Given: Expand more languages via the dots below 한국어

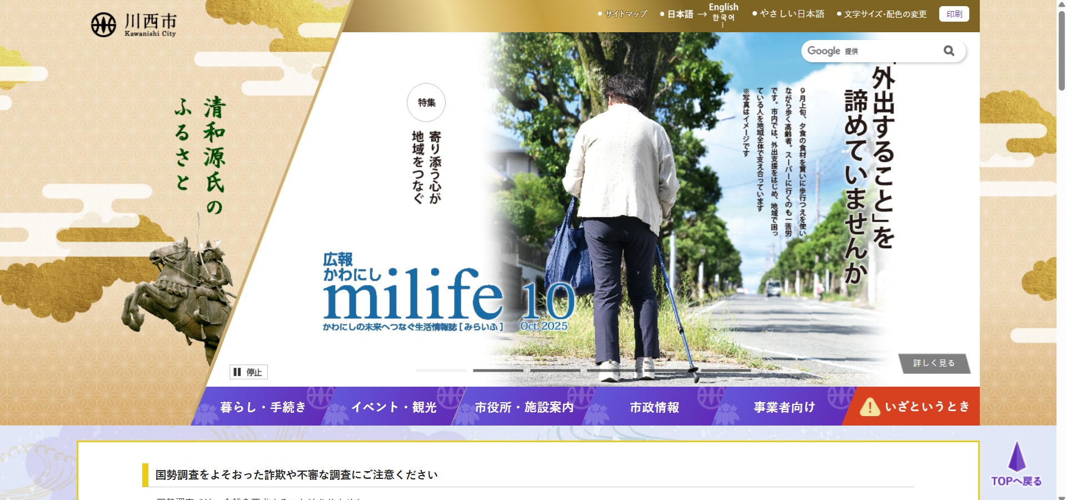Looking at the screenshot, I should click(722, 25).
